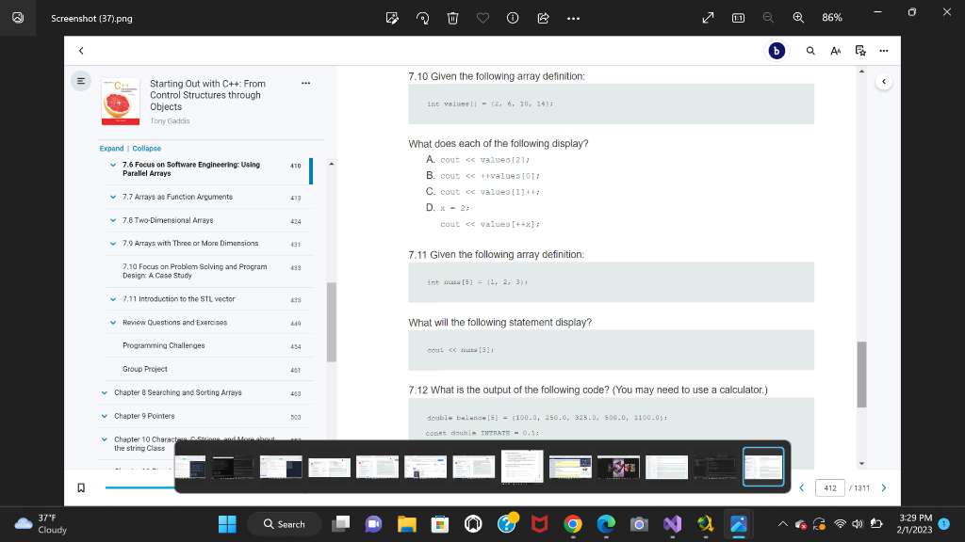Open the Edit image tool in Photos toolbar
The image size is (965, 542).
[392, 18]
